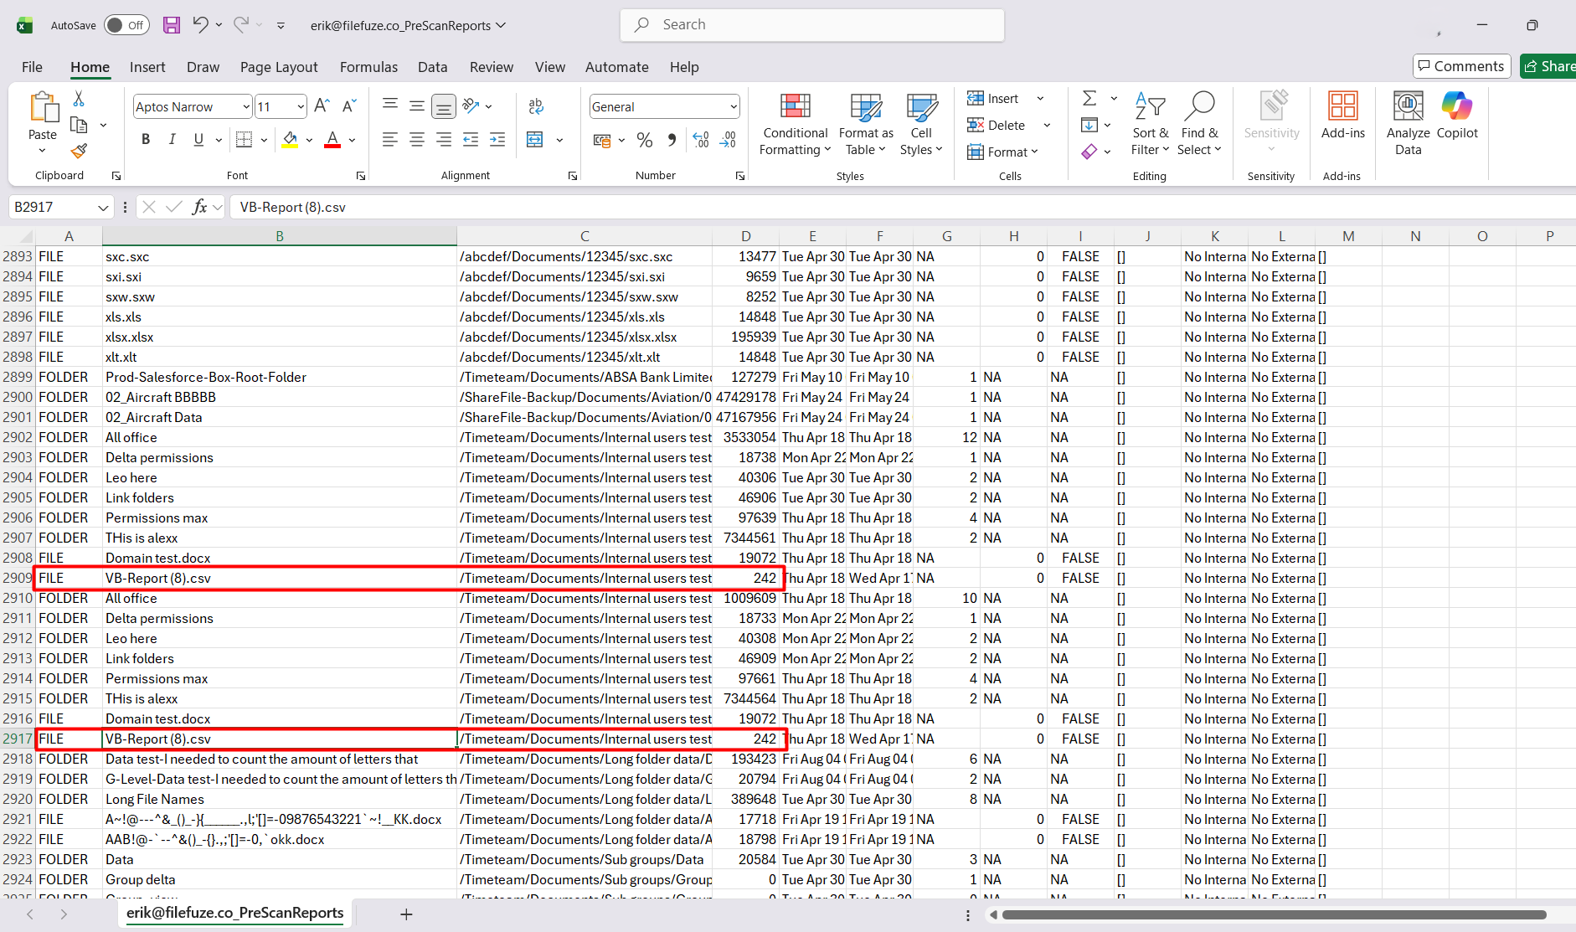
Task: Switch to the Formulas ribbon tab
Action: point(368,67)
